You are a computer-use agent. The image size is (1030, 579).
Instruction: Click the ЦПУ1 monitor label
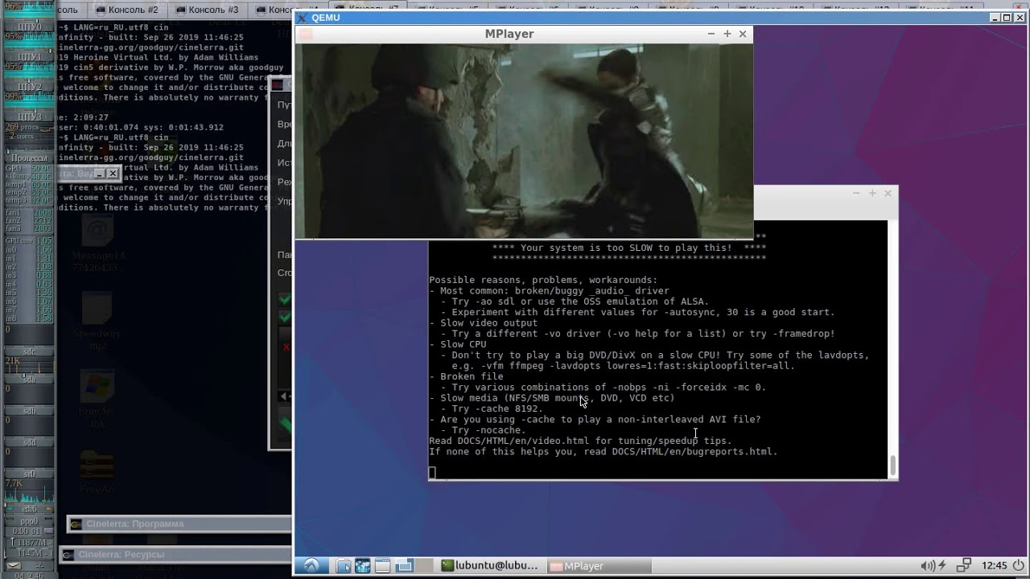point(30,57)
